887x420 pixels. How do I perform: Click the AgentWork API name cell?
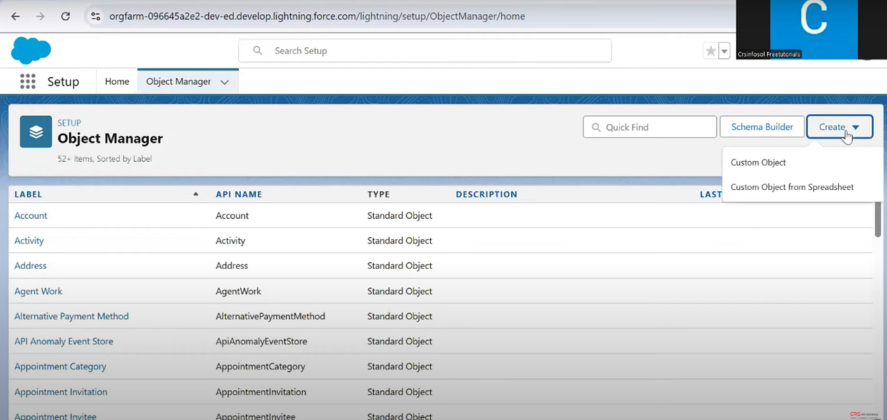click(239, 291)
